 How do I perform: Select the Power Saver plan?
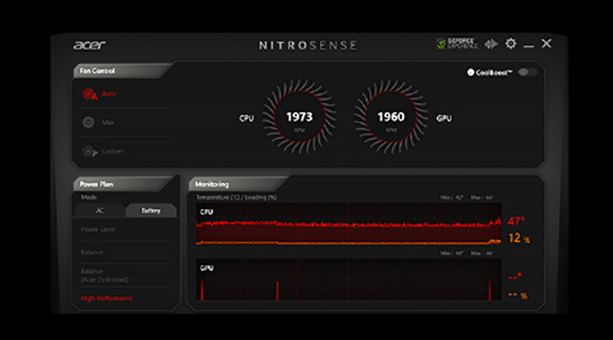[x=98, y=229]
